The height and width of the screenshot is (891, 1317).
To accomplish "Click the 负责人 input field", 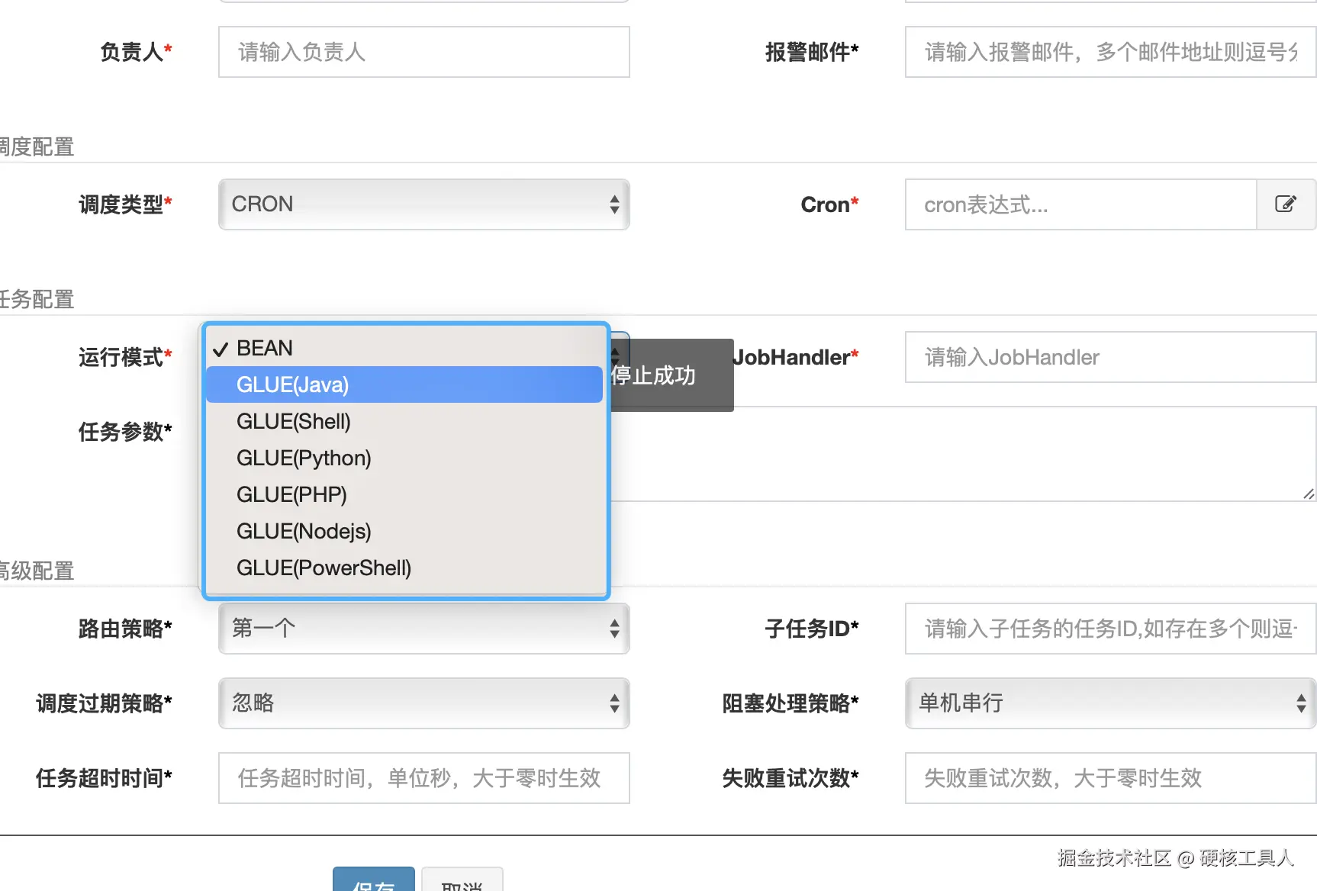I will (x=423, y=52).
